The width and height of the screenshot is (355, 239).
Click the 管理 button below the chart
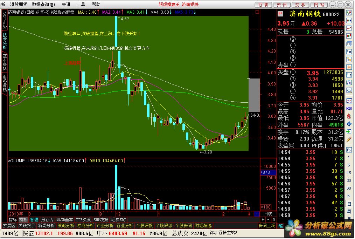[x=34, y=219]
